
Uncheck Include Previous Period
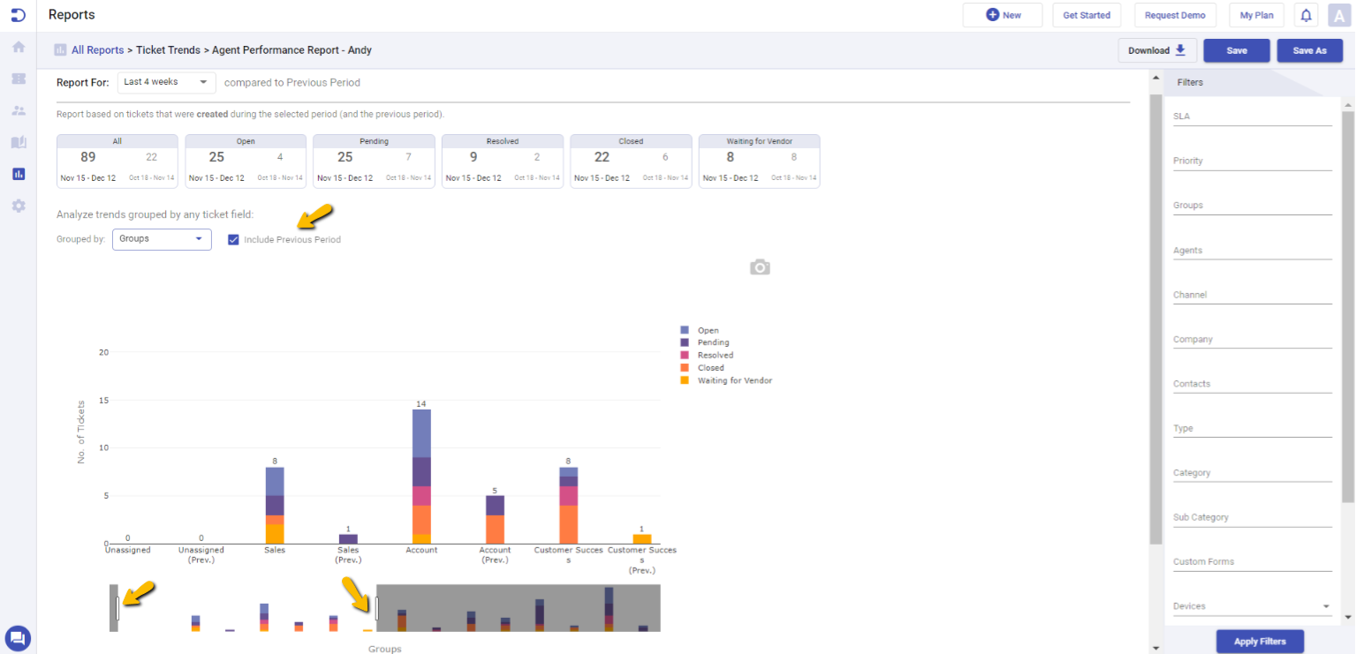click(233, 239)
